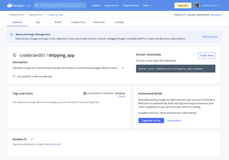
Task: Edit the Readme with pencil icon
Action: [x=32, y=139]
